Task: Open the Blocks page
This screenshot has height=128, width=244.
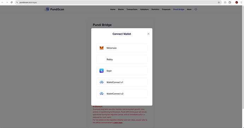Action: pyautogui.click(x=121, y=9)
